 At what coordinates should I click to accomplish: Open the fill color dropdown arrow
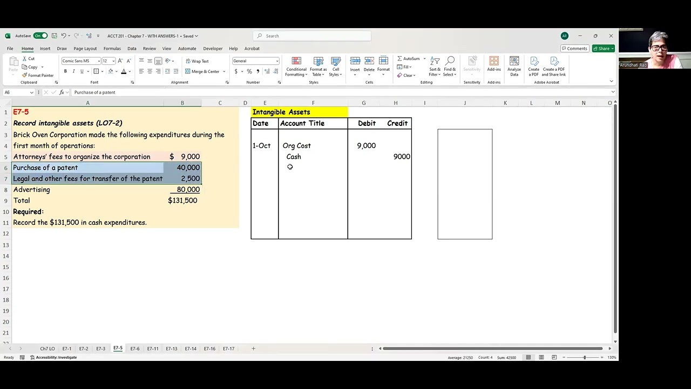coord(117,71)
